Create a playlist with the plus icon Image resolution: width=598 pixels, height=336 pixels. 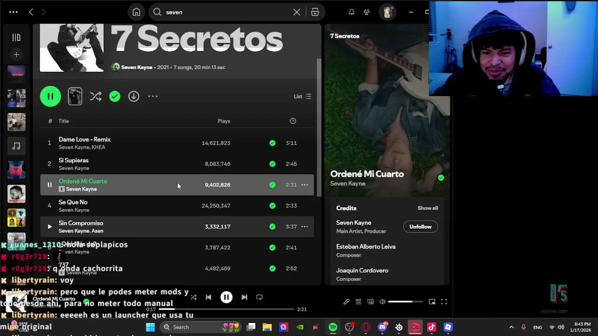click(x=16, y=55)
